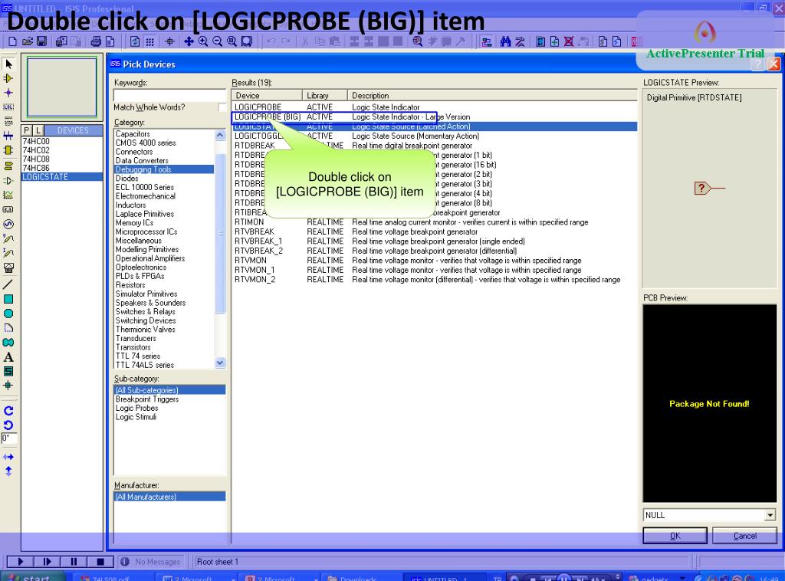Select 74HC86 in the Devices list
This screenshot has width=785, height=581.
(36, 168)
